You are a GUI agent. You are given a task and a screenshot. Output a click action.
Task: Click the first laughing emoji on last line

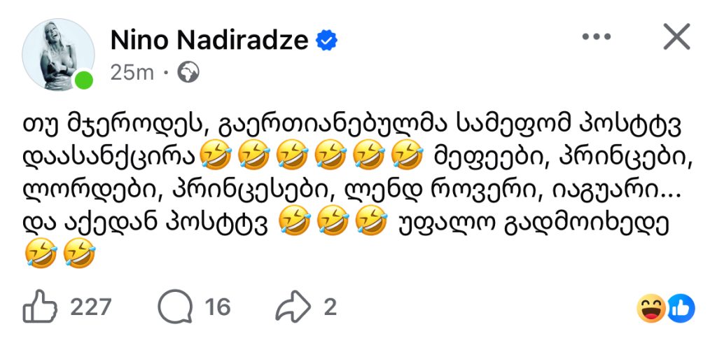(39, 254)
